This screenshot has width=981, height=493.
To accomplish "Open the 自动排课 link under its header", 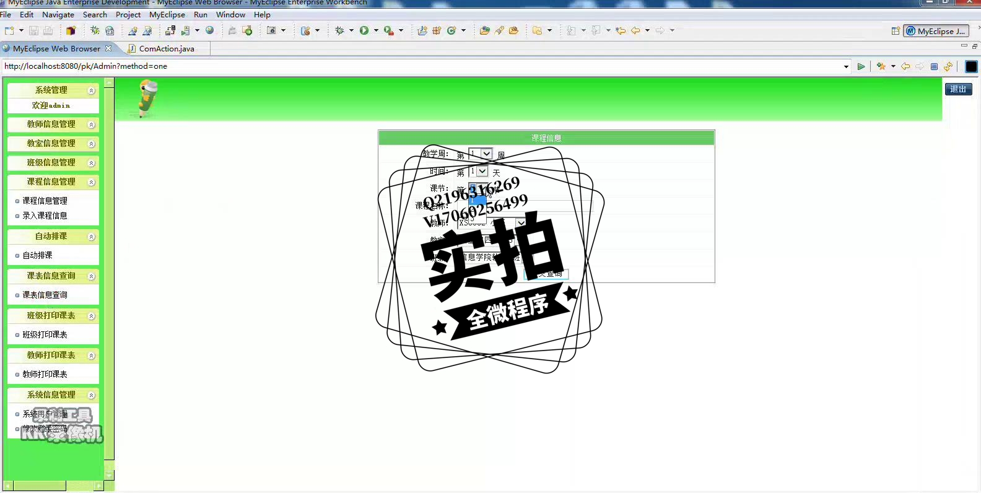I will tap(37, 255).
